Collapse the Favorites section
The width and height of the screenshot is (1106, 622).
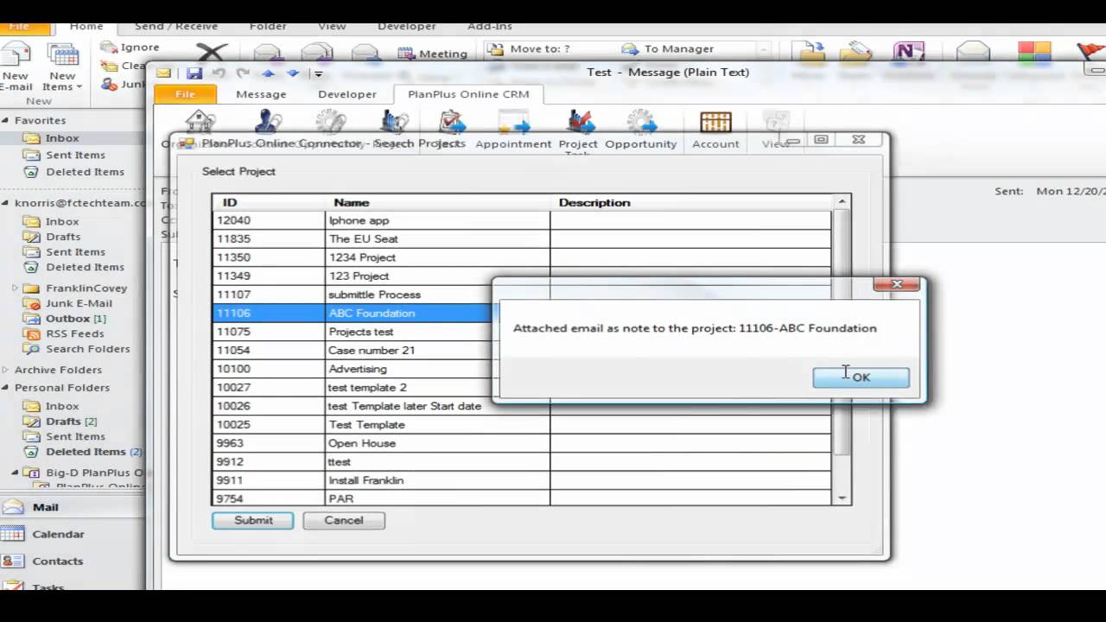[x=5, y=121]
